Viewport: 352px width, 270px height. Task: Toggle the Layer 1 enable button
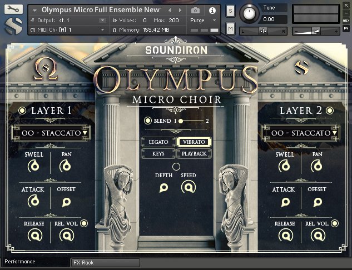(22, 111)
